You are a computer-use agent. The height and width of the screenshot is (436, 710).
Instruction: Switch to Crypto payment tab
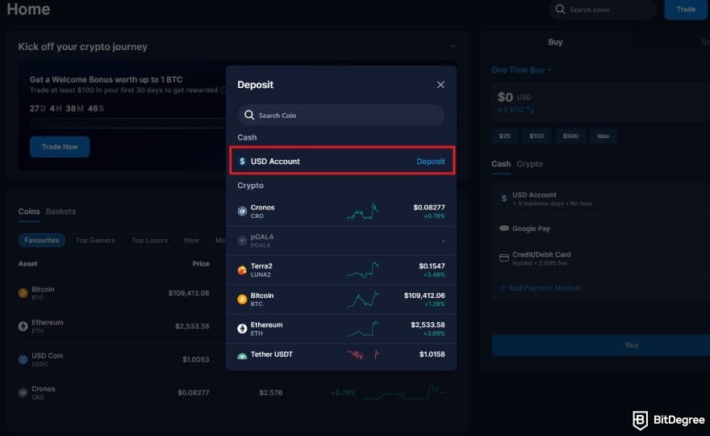coord(529,164)
